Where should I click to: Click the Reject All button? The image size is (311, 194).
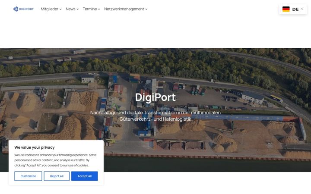57,176
